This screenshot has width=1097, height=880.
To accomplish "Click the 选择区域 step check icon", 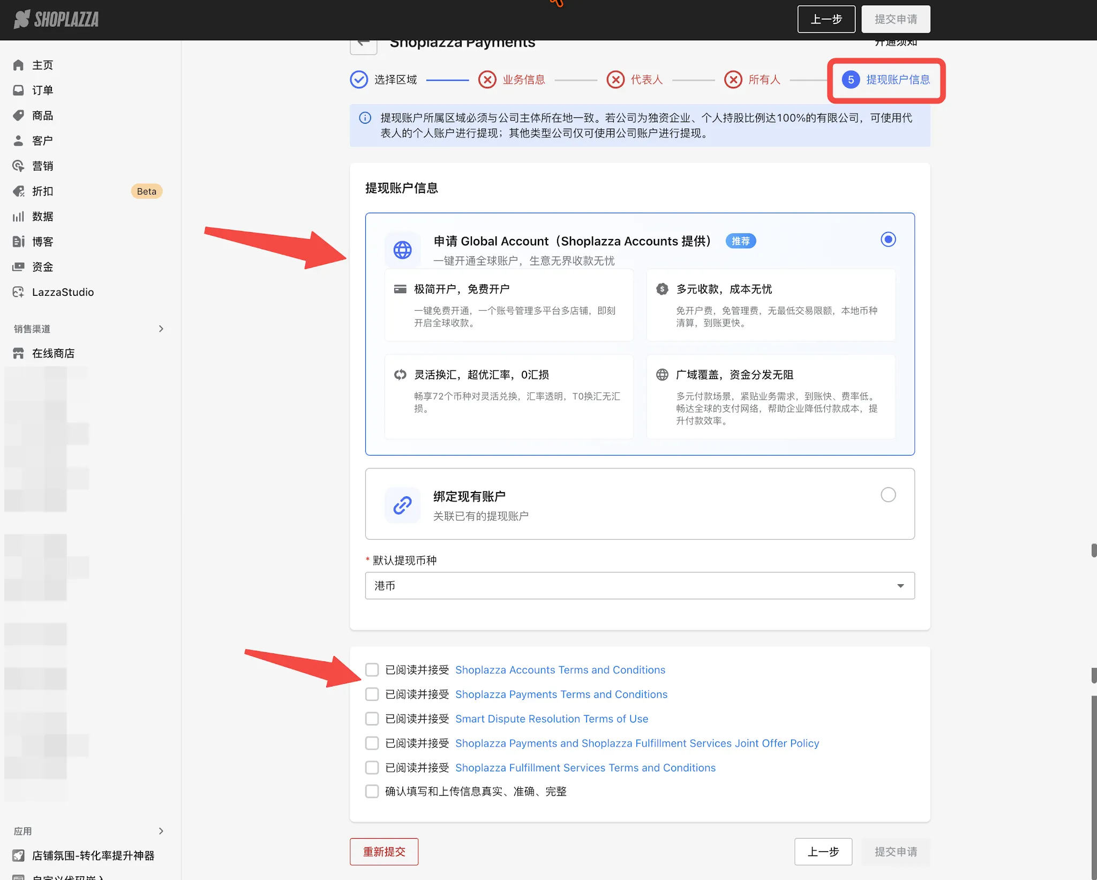I will click(359, 79).
